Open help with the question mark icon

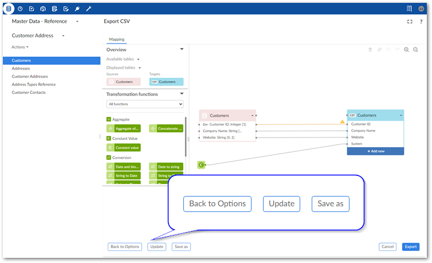click(421, 21)
